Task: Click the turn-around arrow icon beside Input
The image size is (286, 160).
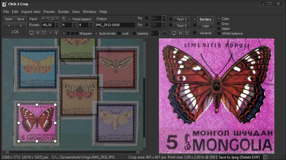Action: click(x=52, y=19)
